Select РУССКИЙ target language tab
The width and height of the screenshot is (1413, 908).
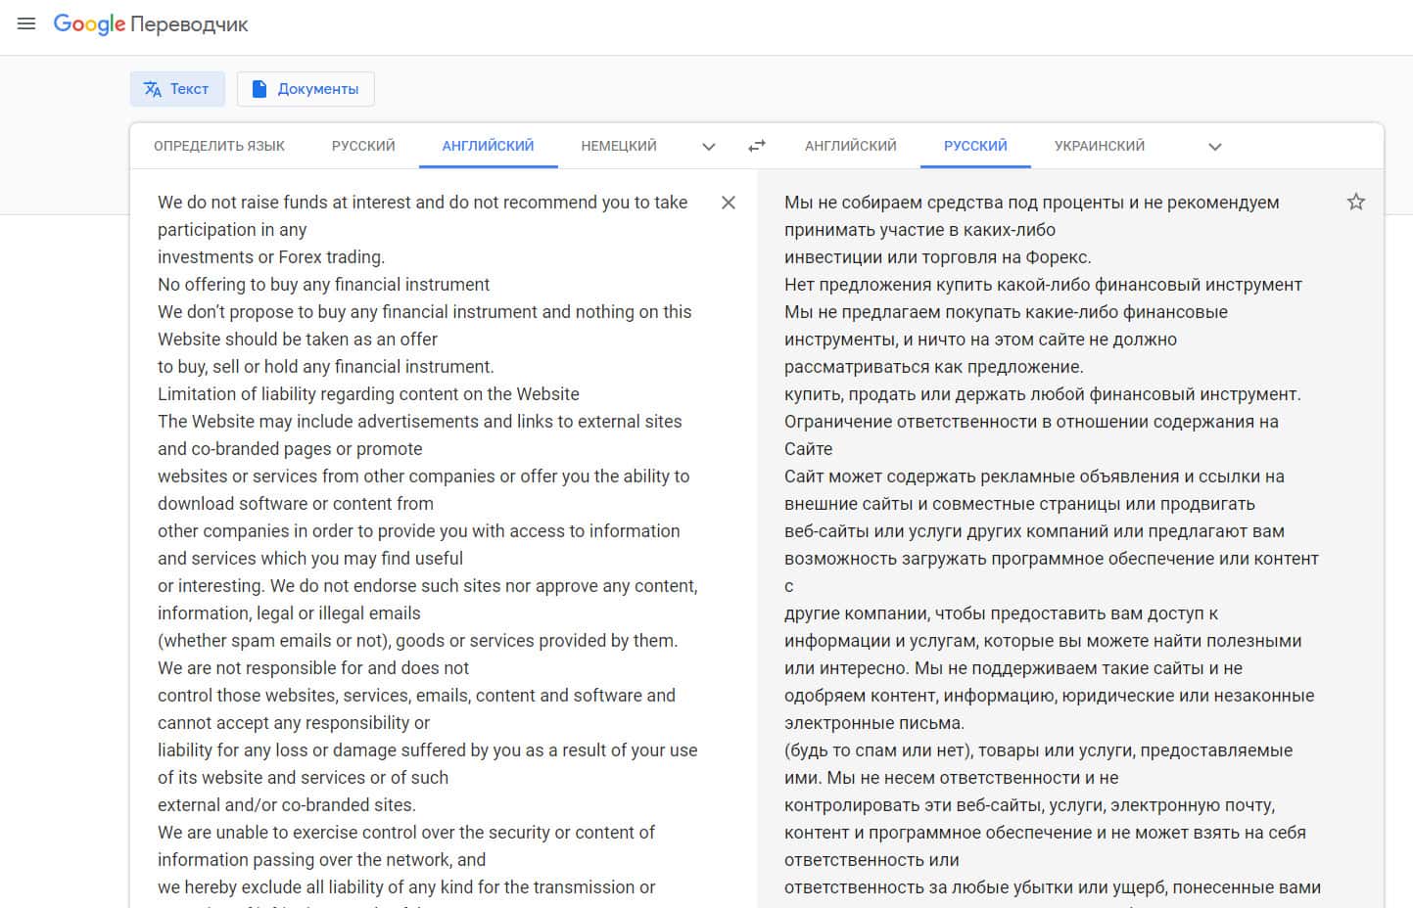tap(975, 146)
